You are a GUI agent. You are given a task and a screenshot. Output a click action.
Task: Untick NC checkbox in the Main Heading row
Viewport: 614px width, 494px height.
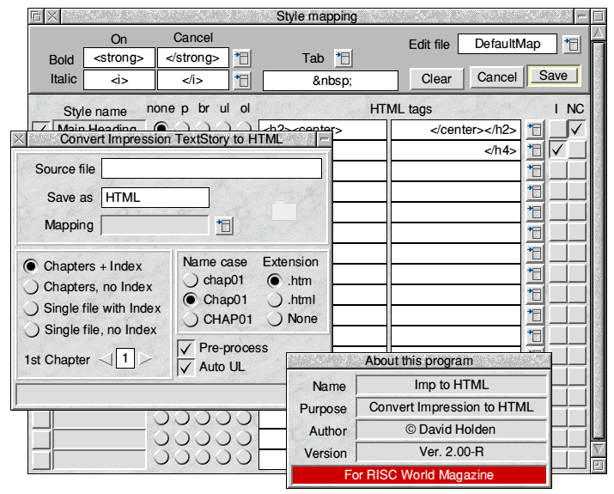[576, 130]
